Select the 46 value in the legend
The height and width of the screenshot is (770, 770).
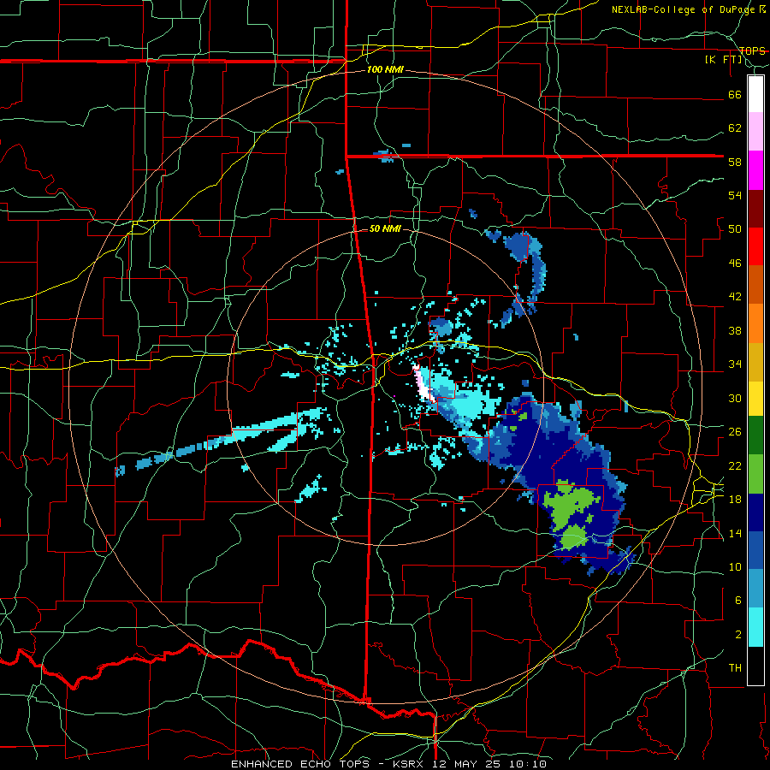click(735, 264)
